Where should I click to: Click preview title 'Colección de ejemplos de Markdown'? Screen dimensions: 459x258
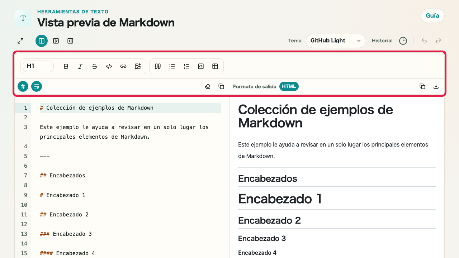[x=316, y=116]
